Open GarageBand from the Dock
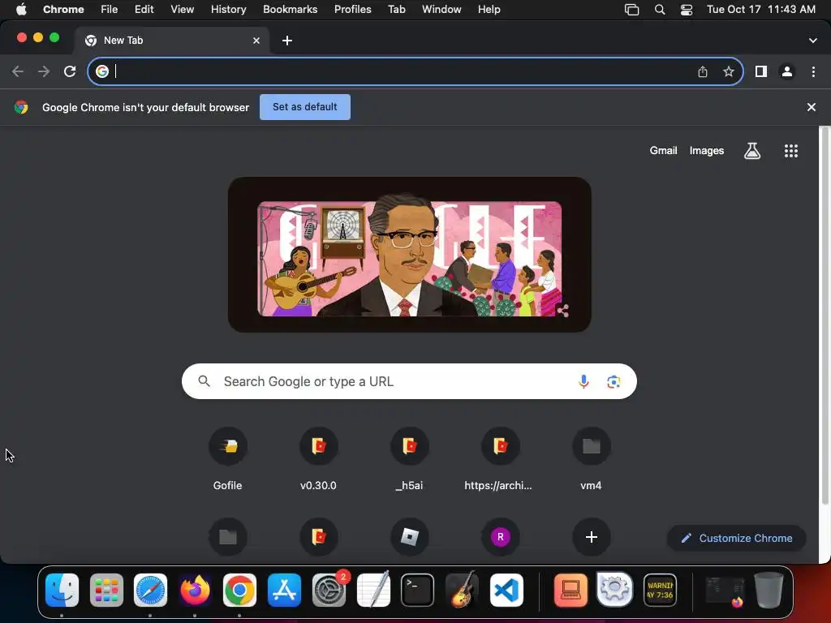Screen dimensions: 831x623 [x=462, y=591]
